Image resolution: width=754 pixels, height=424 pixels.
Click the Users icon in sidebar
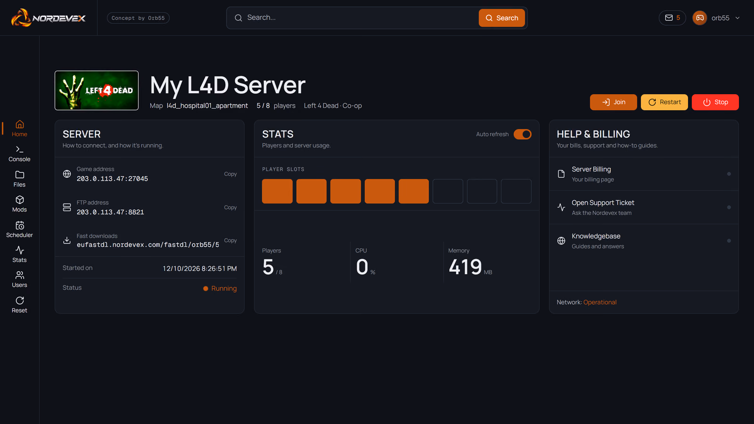tap(20, 275)
